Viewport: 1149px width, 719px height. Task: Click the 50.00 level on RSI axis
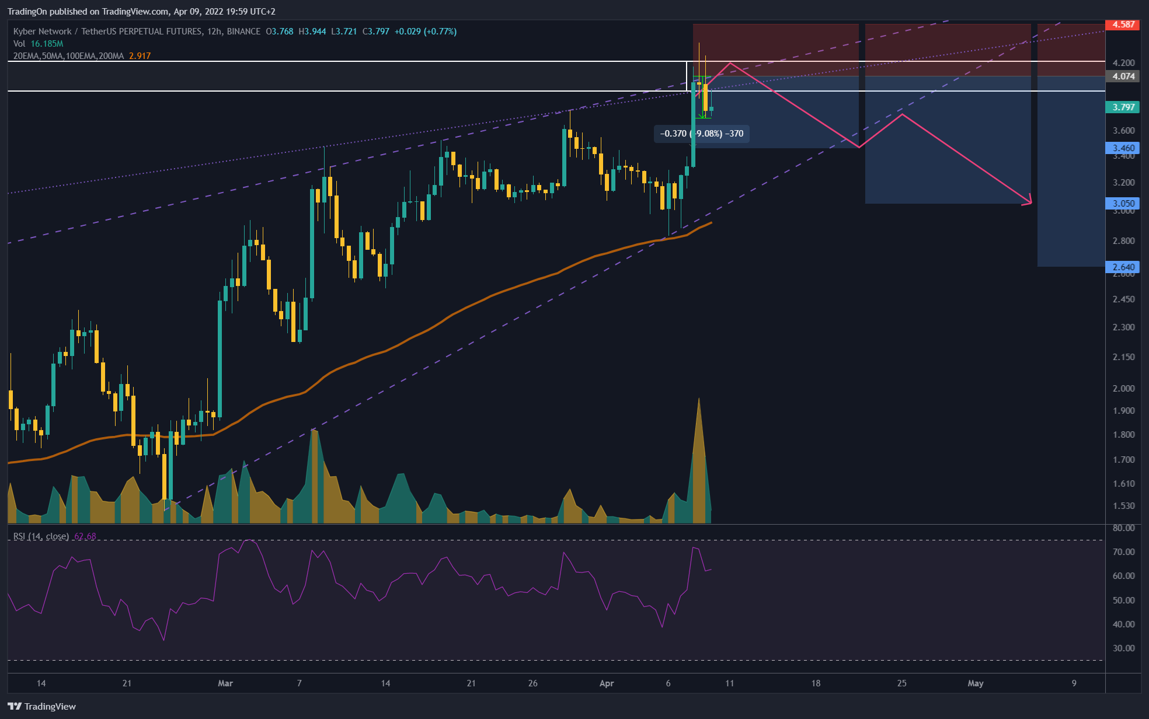pyautogui.click(x=1124, y=601)
